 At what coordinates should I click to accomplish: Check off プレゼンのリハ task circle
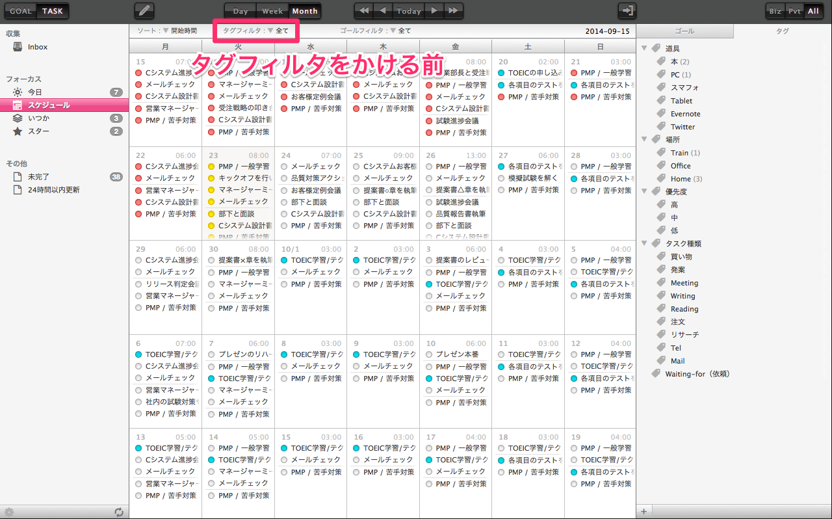[x=211, y=354]
